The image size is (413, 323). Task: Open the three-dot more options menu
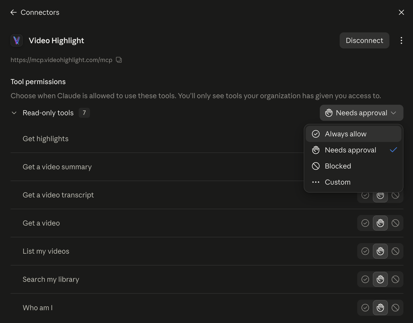point(401,40)
